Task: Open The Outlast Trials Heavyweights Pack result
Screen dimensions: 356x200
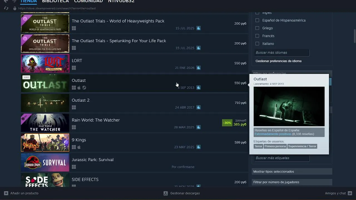Action: pos(135,23)
